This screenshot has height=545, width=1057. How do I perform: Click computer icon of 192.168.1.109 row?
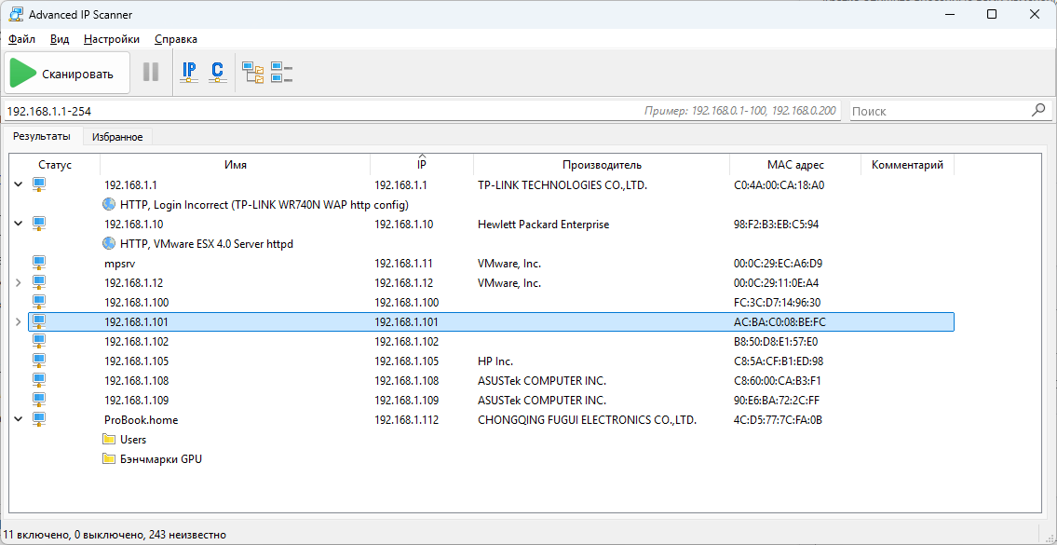pos(39,400)
